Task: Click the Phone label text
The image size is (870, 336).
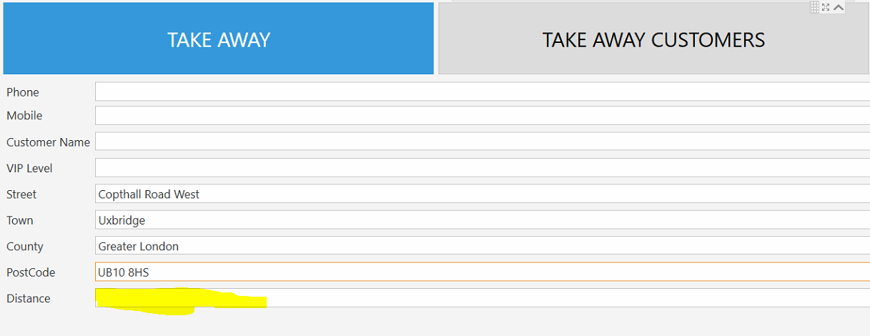Action: [23, 92]
